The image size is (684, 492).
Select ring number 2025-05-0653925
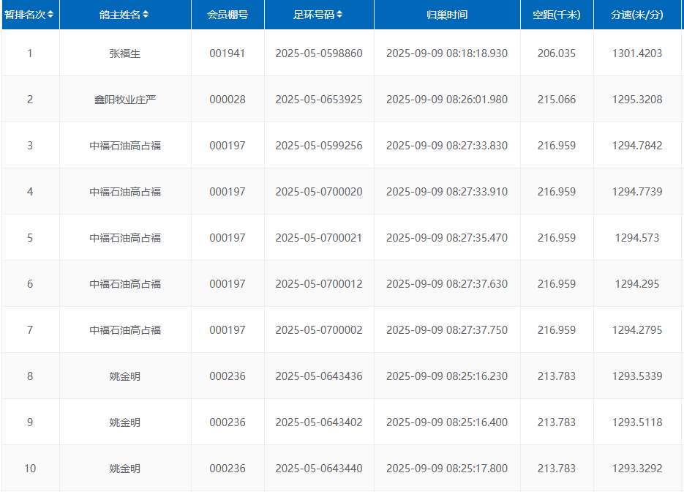pyautogui.click(x=319, y=100)
